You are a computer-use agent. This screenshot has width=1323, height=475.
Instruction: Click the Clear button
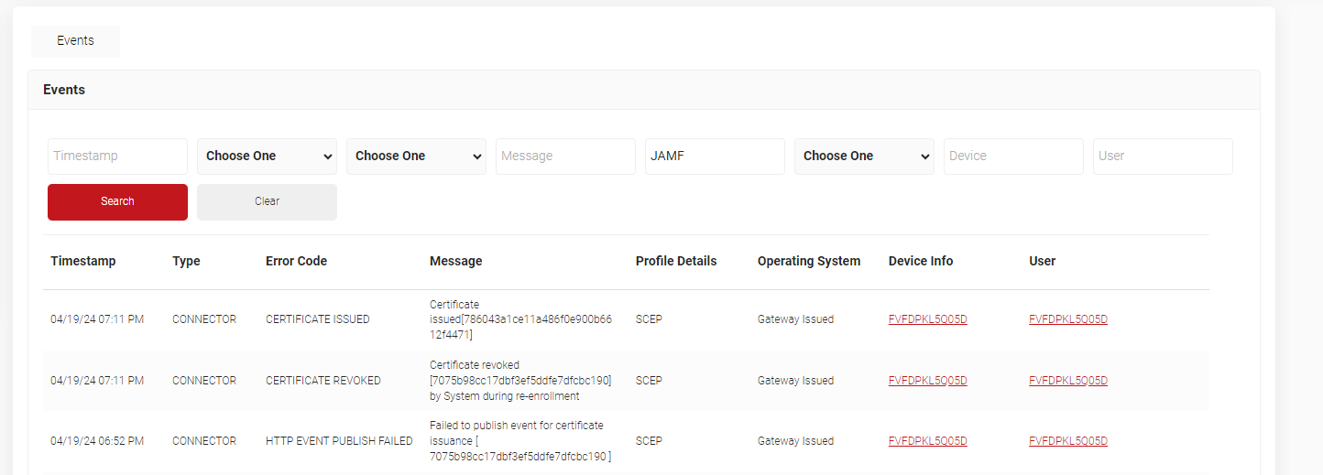point(267,201)
